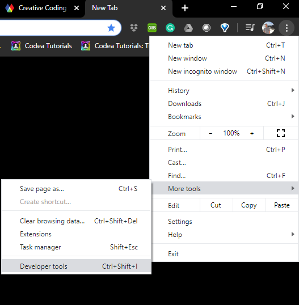Click the Paste button
This screenshot has width=299, height=305.
pyautogui.click(x=281, y=205)
